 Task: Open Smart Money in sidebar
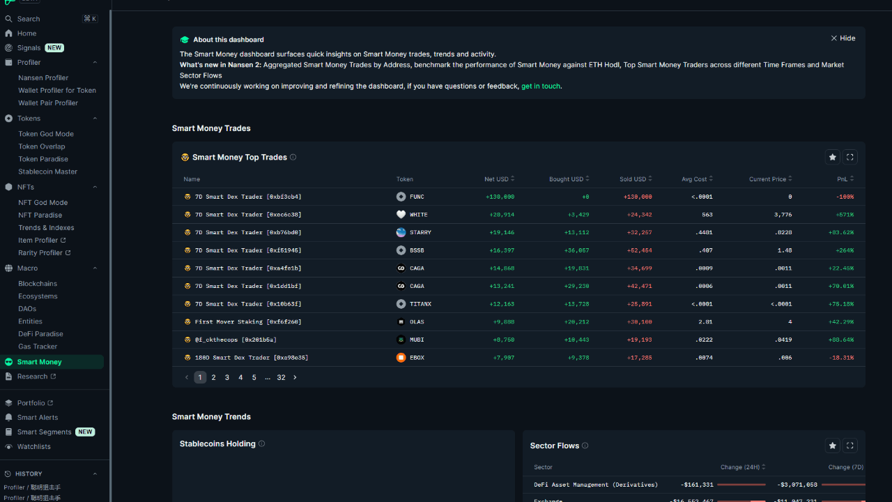pos(52,362)
